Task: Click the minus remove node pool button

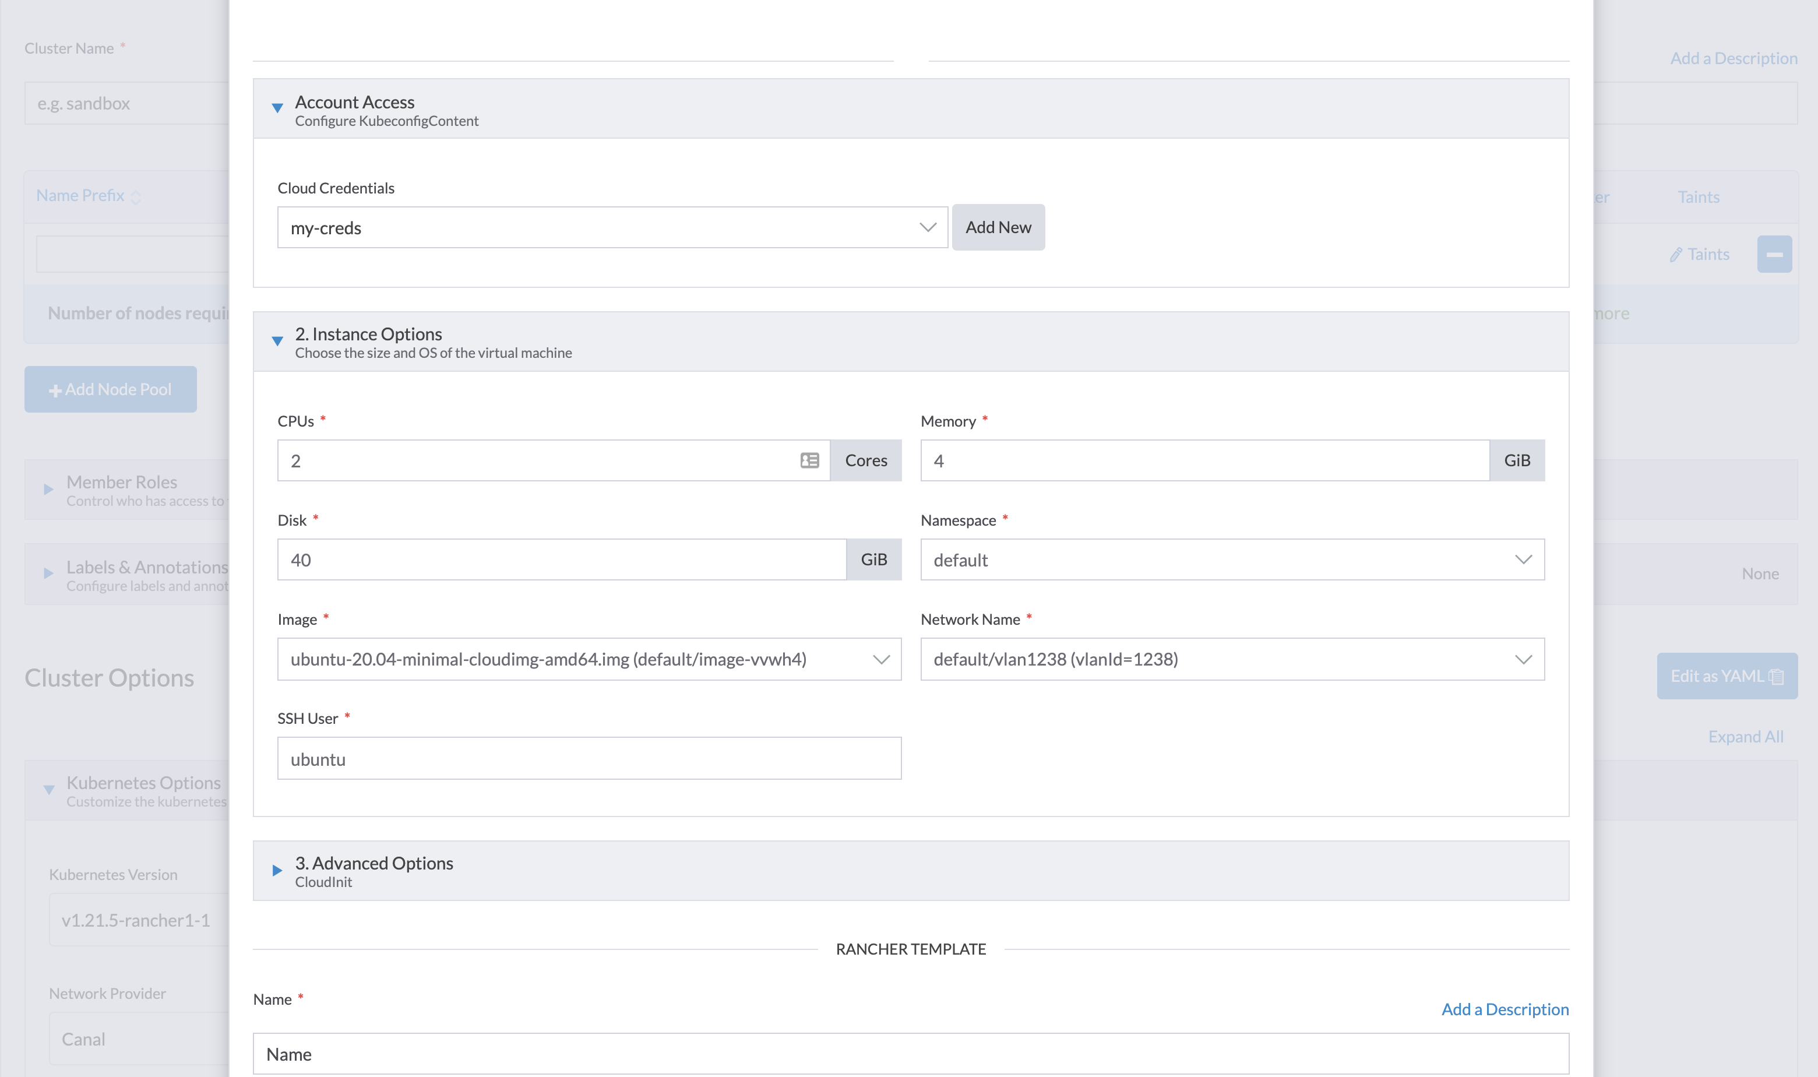Action: 1774,254
